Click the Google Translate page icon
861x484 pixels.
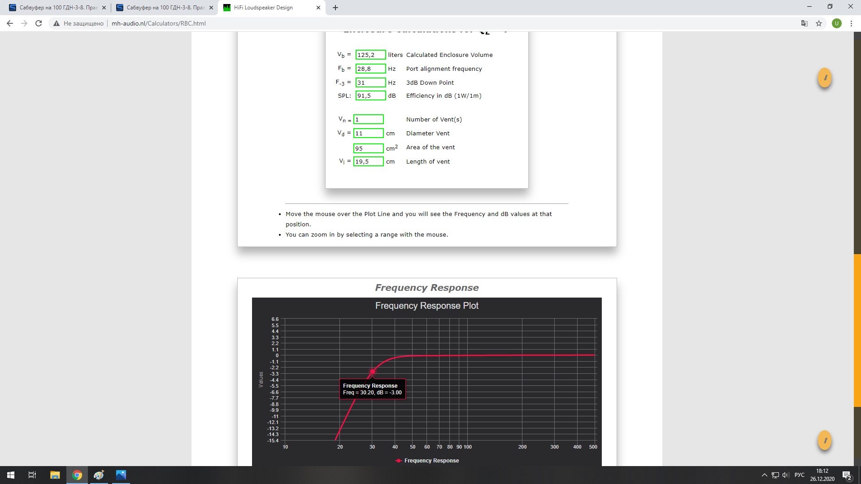click(x=804, y=23)
